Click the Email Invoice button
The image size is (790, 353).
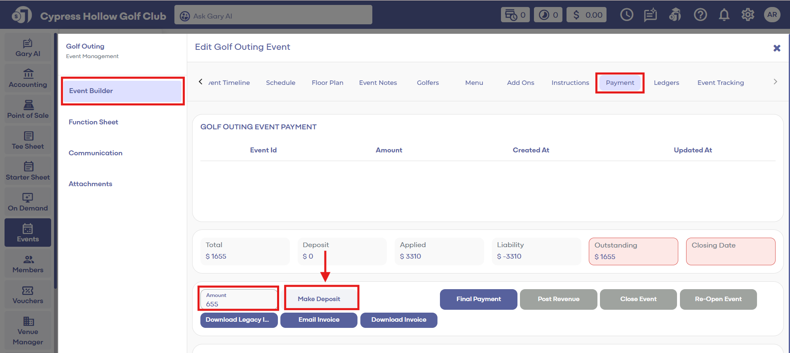coord(319,320)
